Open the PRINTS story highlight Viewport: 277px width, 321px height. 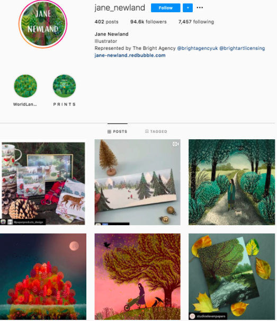coord(64,86)
